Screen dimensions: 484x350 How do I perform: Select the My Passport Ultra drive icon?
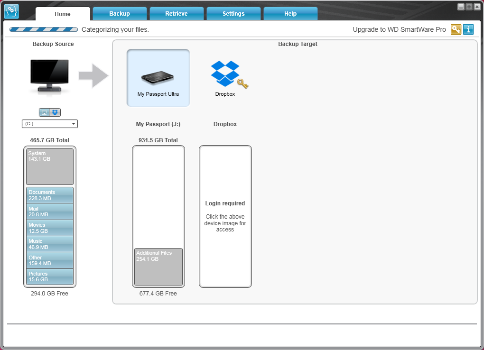158,78
